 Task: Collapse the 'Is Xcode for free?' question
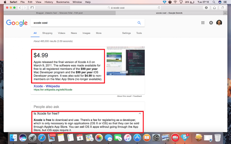[140, 114]
